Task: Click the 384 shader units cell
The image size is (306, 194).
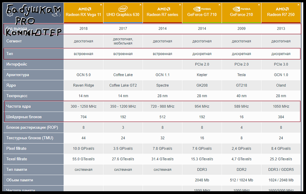Action: coord(281,117)
